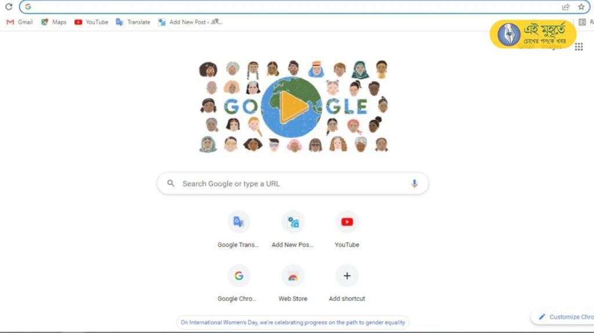Open the YouTube bookmark in bookmarks bar

point(91,23)
